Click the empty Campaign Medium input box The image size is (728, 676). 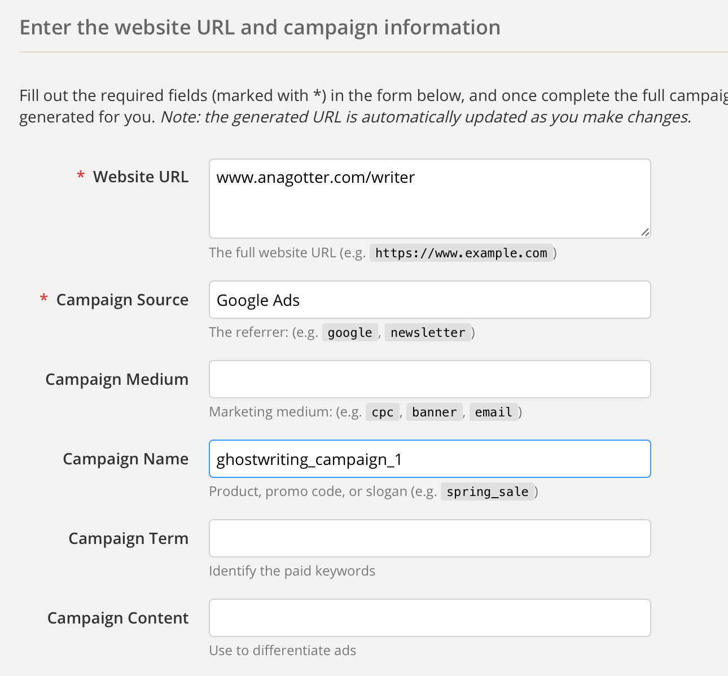(x=429, y=379)
